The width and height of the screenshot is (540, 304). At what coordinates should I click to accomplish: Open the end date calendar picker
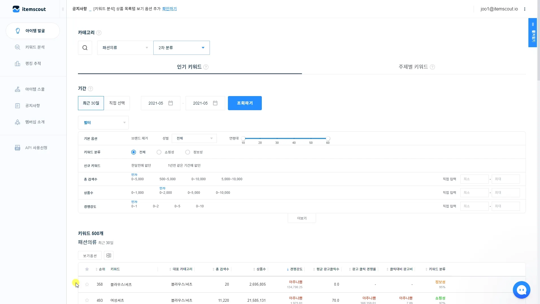pos(215,103)
